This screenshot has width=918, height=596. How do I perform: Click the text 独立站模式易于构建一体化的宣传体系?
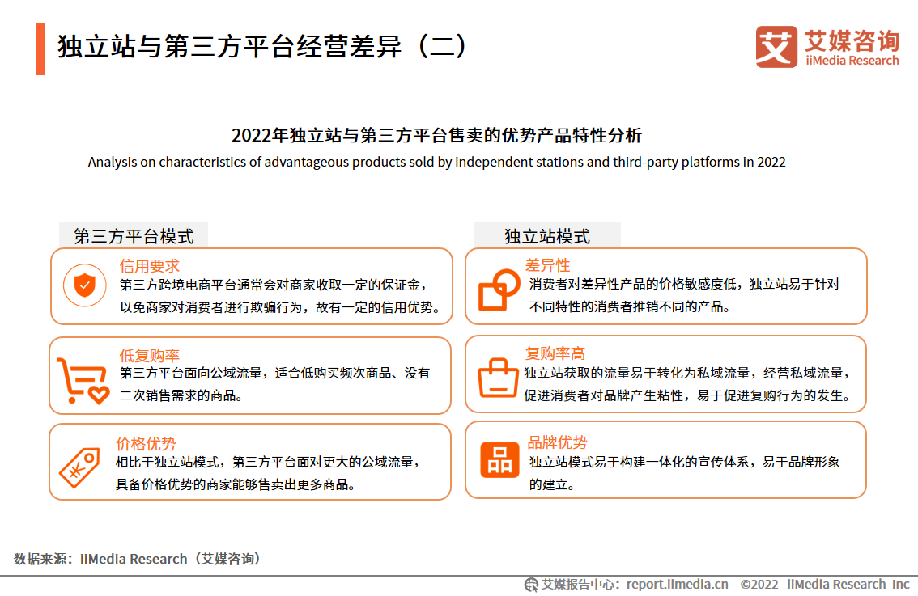coord(640,462)
